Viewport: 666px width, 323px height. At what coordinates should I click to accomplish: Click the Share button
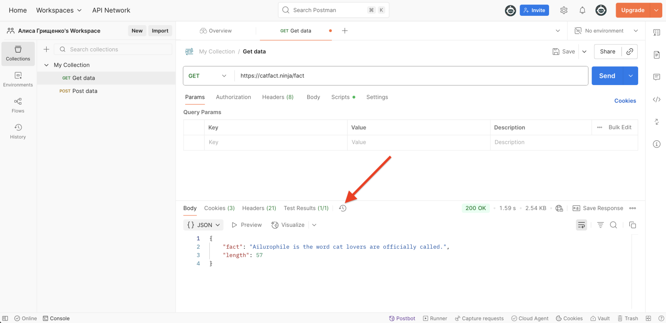click(608, 52)
